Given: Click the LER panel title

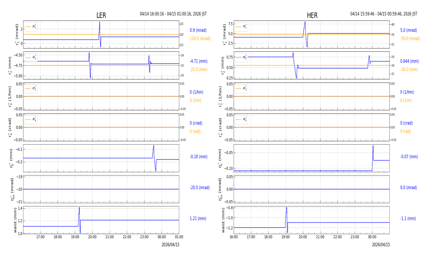Looking at the screenshot, I should [101, 16].
